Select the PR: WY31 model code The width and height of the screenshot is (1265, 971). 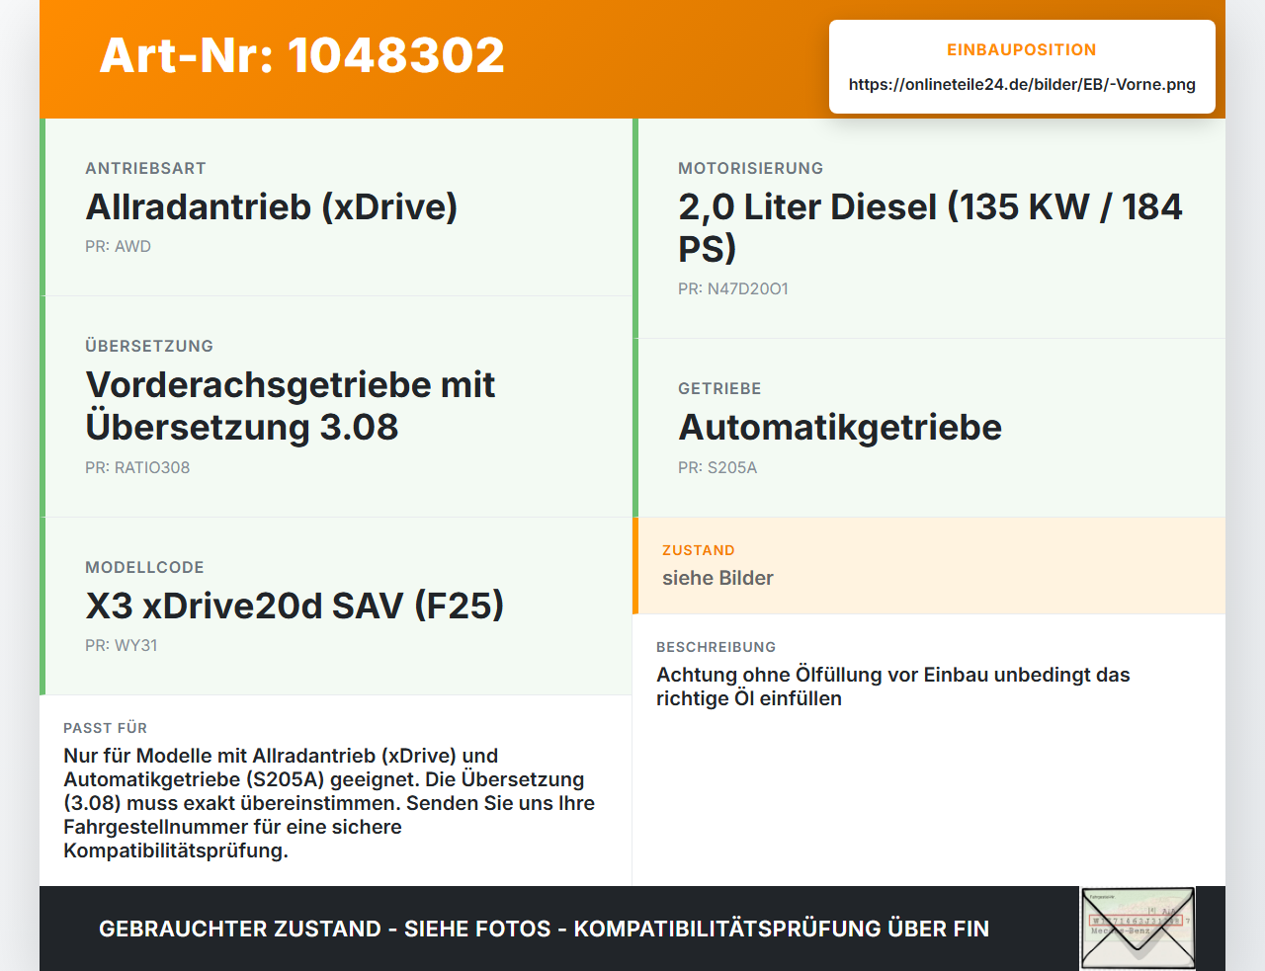pos(122,646)
